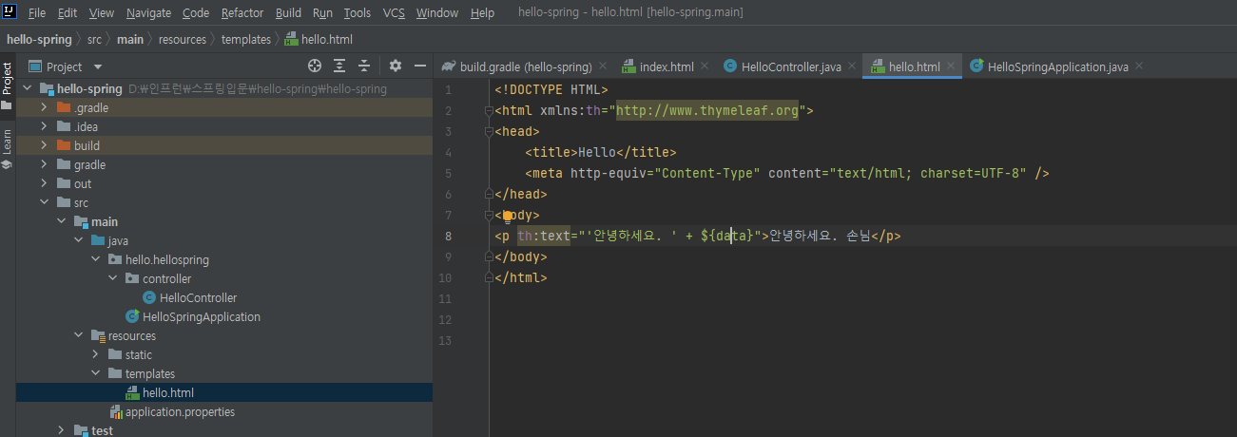Collapse hello.hellospring package

click(x=95, y=259)
